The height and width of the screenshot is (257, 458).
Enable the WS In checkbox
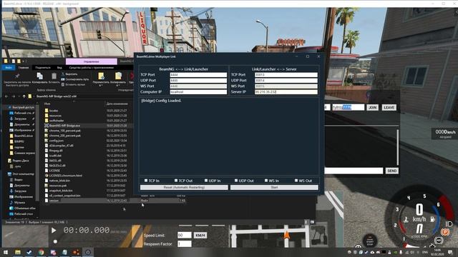pyautogui.click(x=266, y=181)
